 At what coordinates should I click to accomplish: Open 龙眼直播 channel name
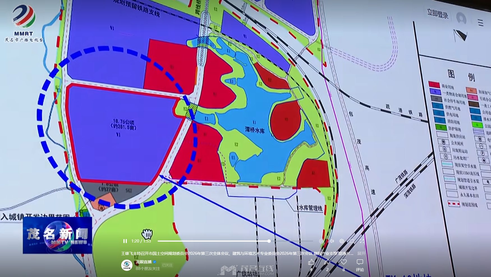pos(144,262)
